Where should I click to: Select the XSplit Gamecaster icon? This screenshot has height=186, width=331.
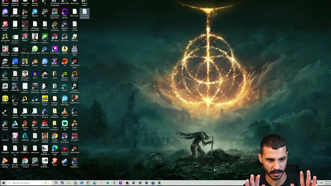(x=65, y=138)
